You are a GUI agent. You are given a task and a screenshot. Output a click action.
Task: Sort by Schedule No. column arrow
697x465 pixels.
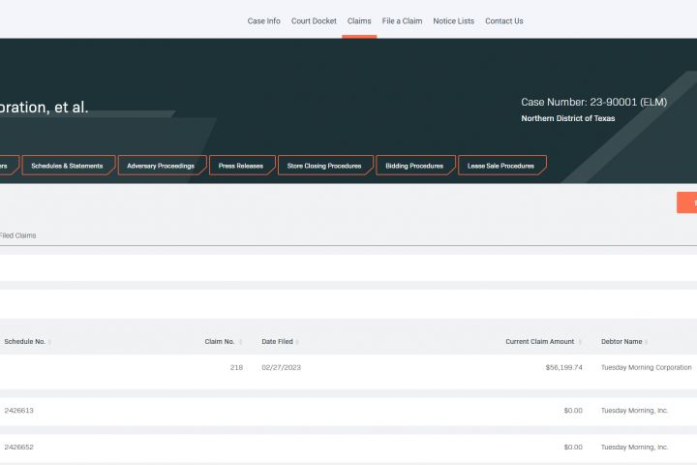tap(49, 342)
